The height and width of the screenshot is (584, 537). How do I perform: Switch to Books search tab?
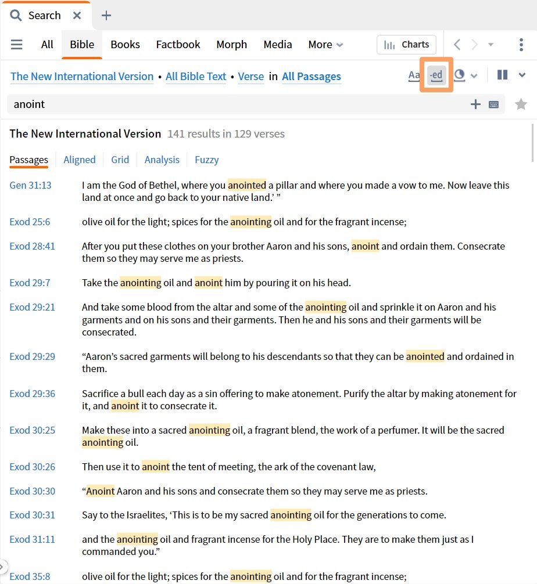pyautogui.click(x=125, y=45)
